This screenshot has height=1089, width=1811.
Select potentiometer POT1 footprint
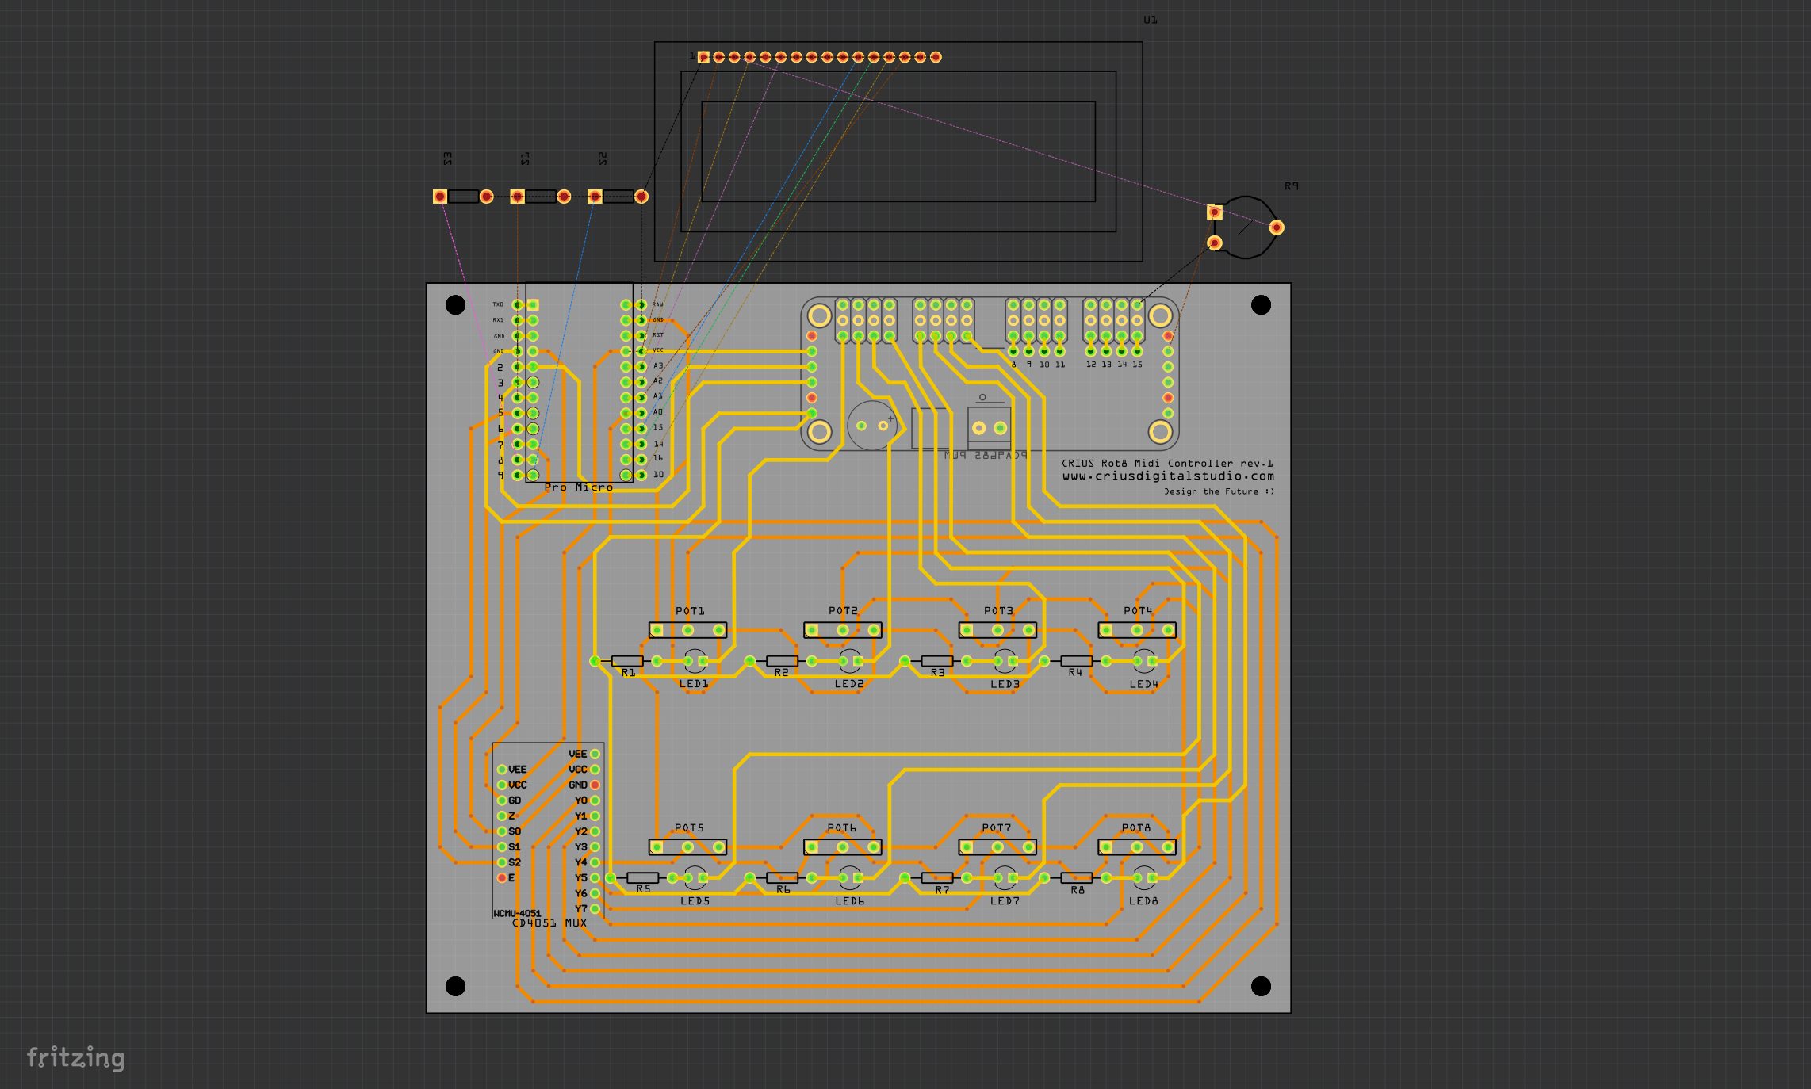[x=688, y=629]
